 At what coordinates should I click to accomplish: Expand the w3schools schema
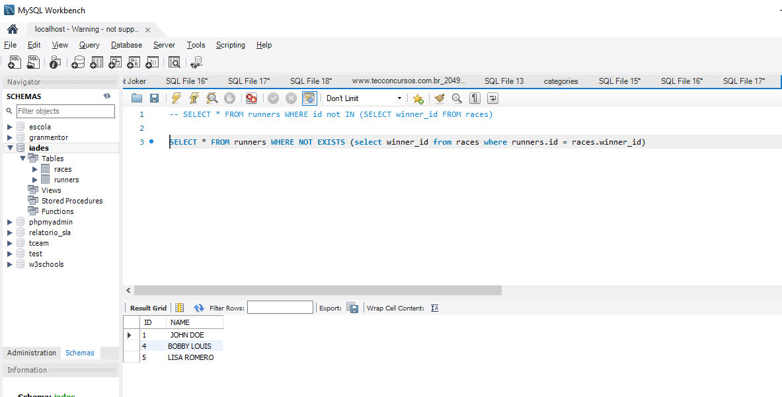point(9,264)
